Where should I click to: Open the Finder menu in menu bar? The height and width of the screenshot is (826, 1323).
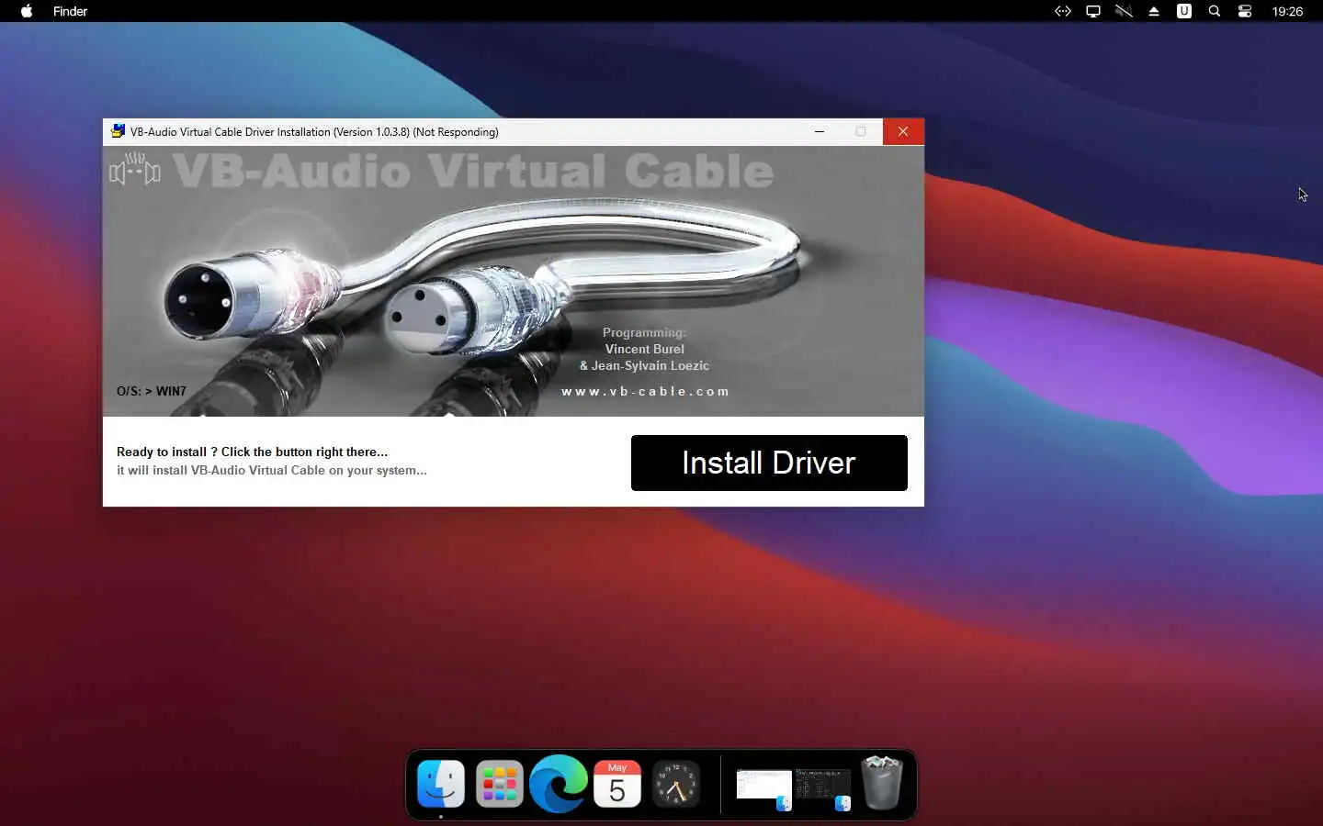pyautogui.click(x=70, y=11)
